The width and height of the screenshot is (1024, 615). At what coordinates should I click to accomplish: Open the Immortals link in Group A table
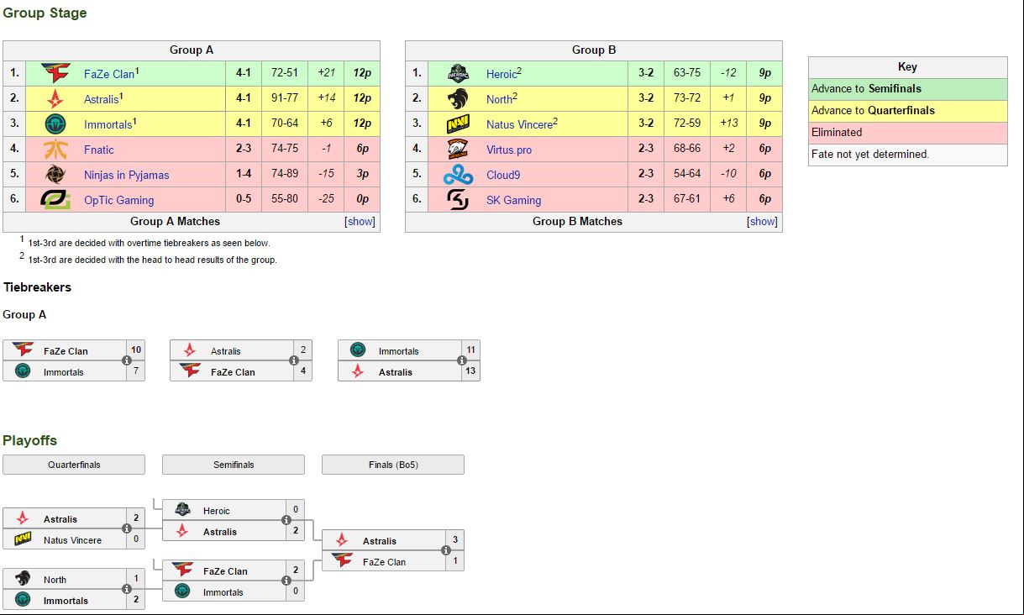point(108,124)
